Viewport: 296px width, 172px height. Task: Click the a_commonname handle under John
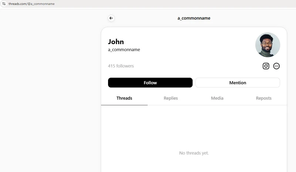[124, 50]
